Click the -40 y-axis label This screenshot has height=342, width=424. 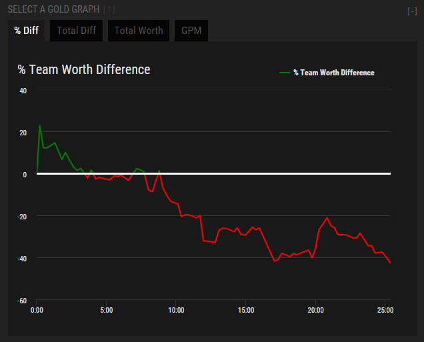click(22, 259)
